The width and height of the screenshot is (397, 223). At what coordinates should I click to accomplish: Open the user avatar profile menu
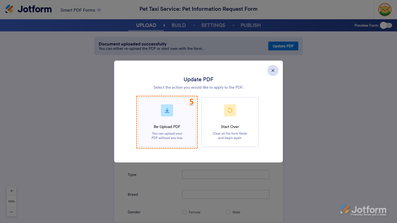click(x=385, y=10)
